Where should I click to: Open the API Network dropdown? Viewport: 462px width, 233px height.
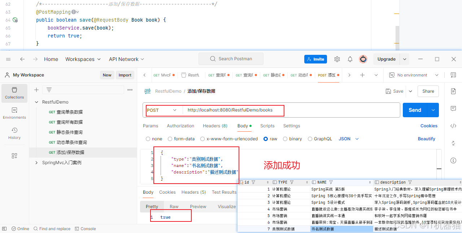126,59
